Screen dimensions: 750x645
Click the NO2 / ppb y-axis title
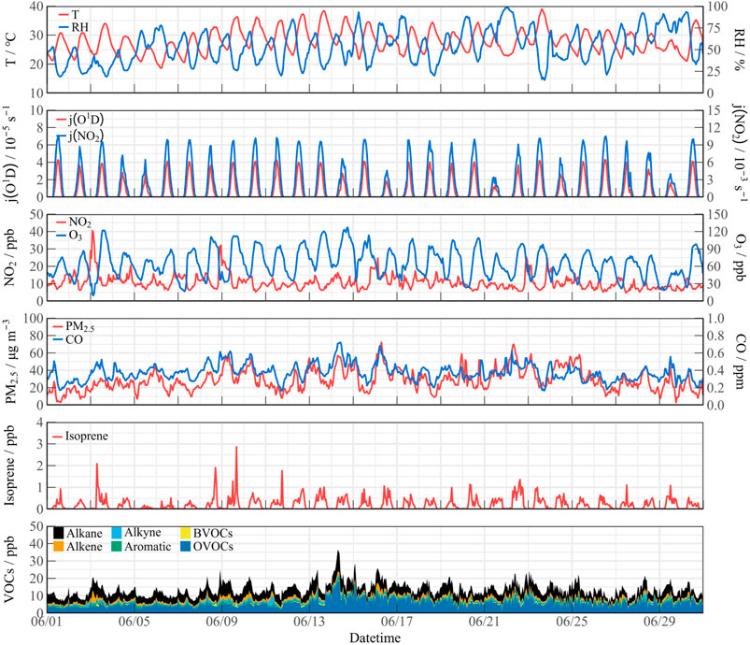(x=10, y=258)
